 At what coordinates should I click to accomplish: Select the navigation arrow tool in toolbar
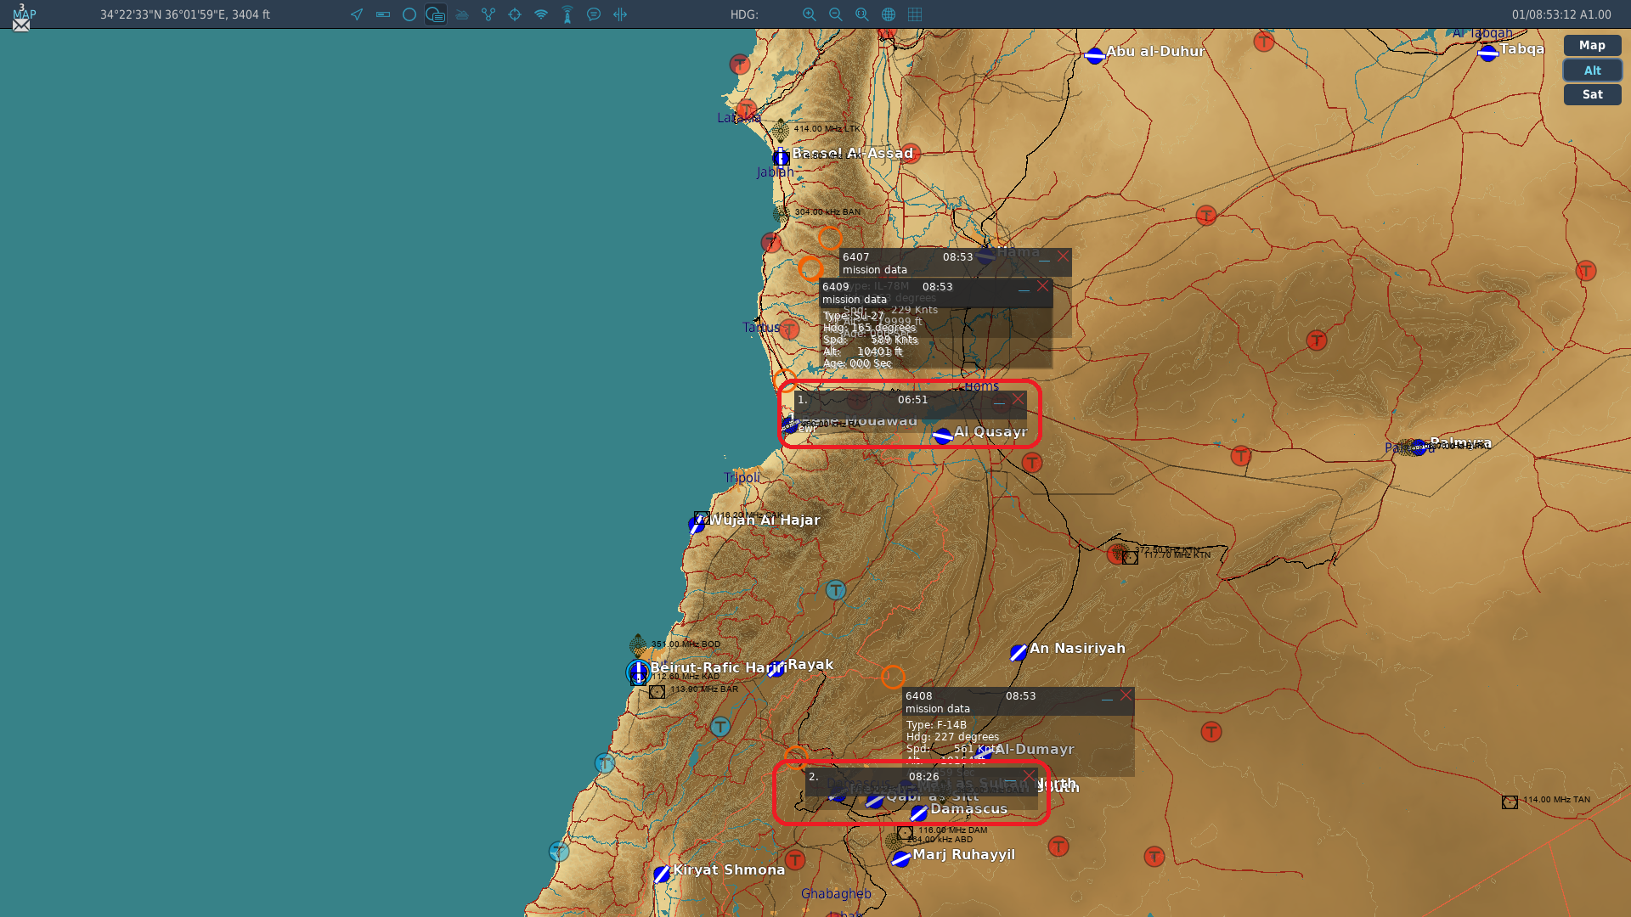[357, 14]
